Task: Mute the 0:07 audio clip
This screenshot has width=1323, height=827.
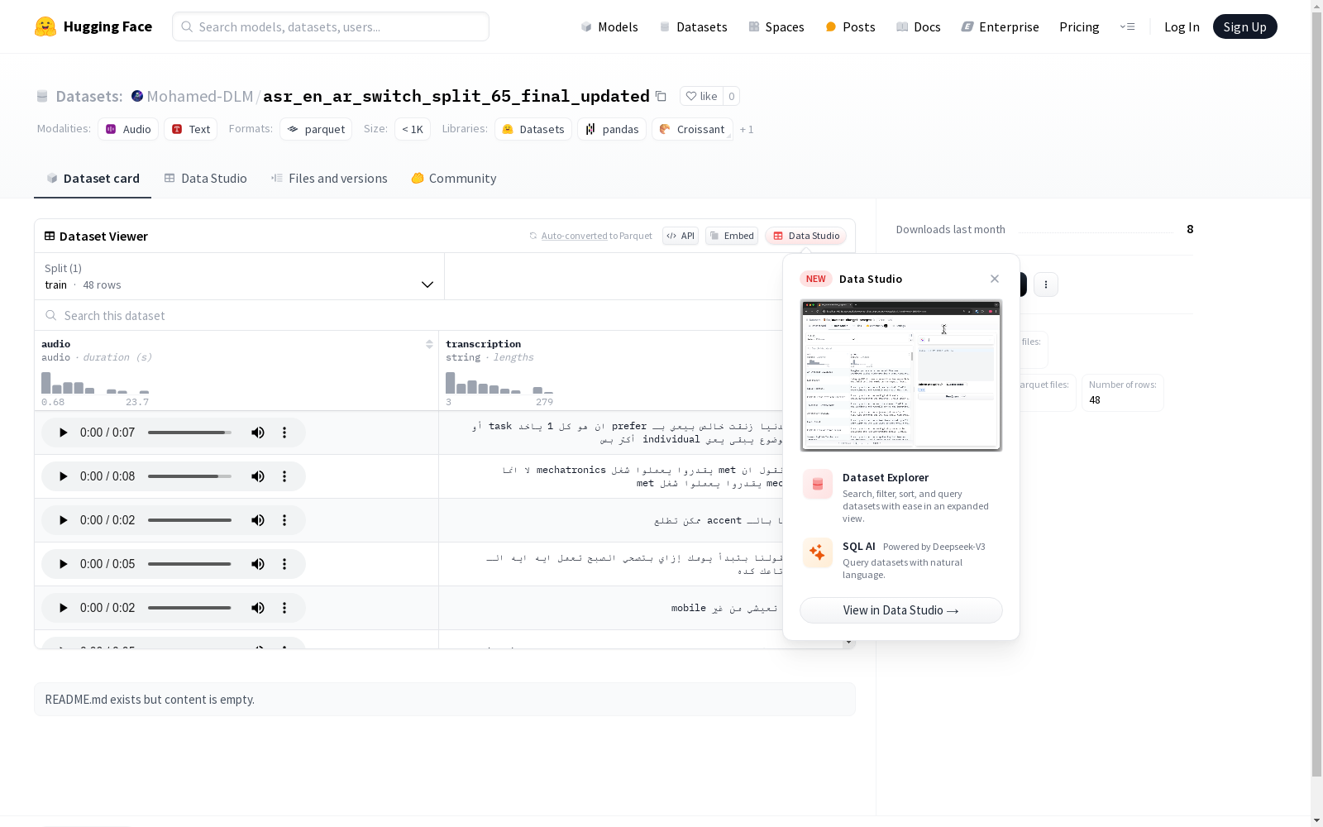Action: 258,433
